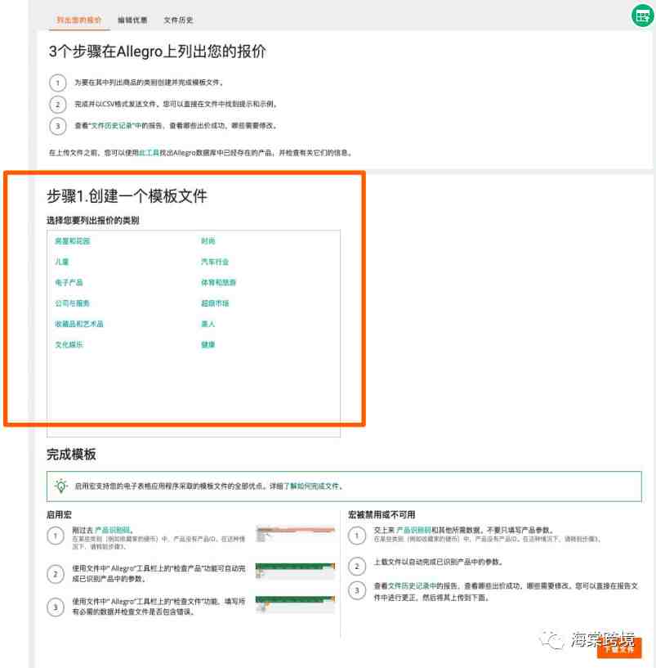Open the 解如何完成文件 link in tip box
The height and width of the screenshot is (668, 656).
(x=315, y=486)
